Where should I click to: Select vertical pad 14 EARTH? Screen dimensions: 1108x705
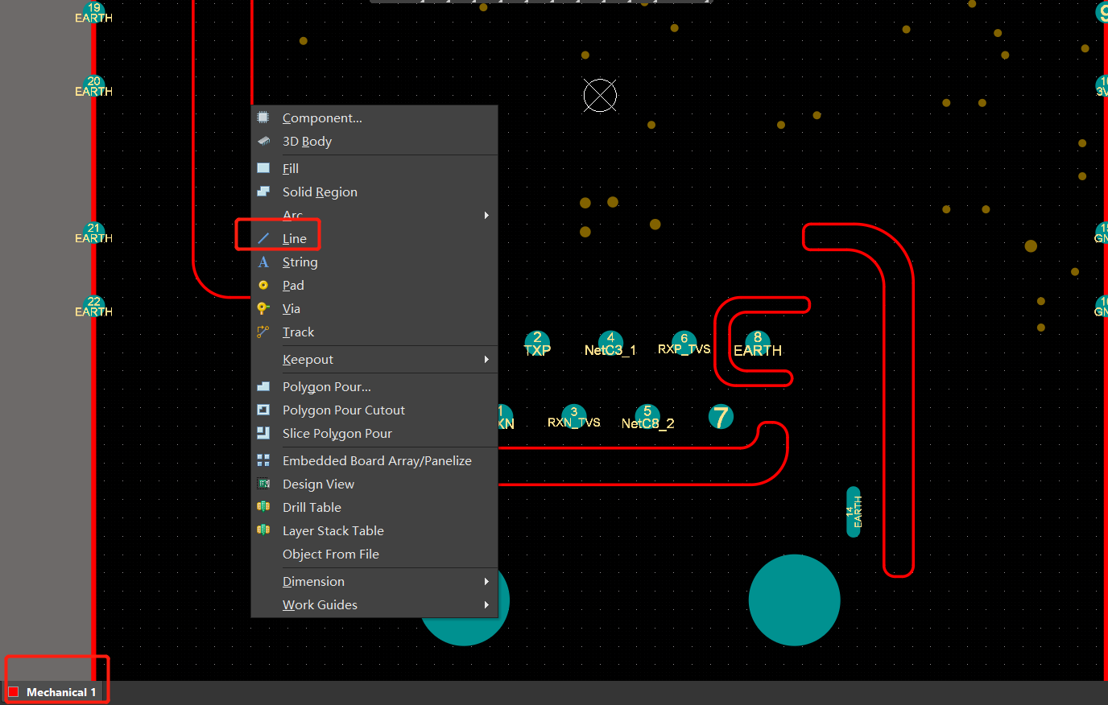pos(854,512)
